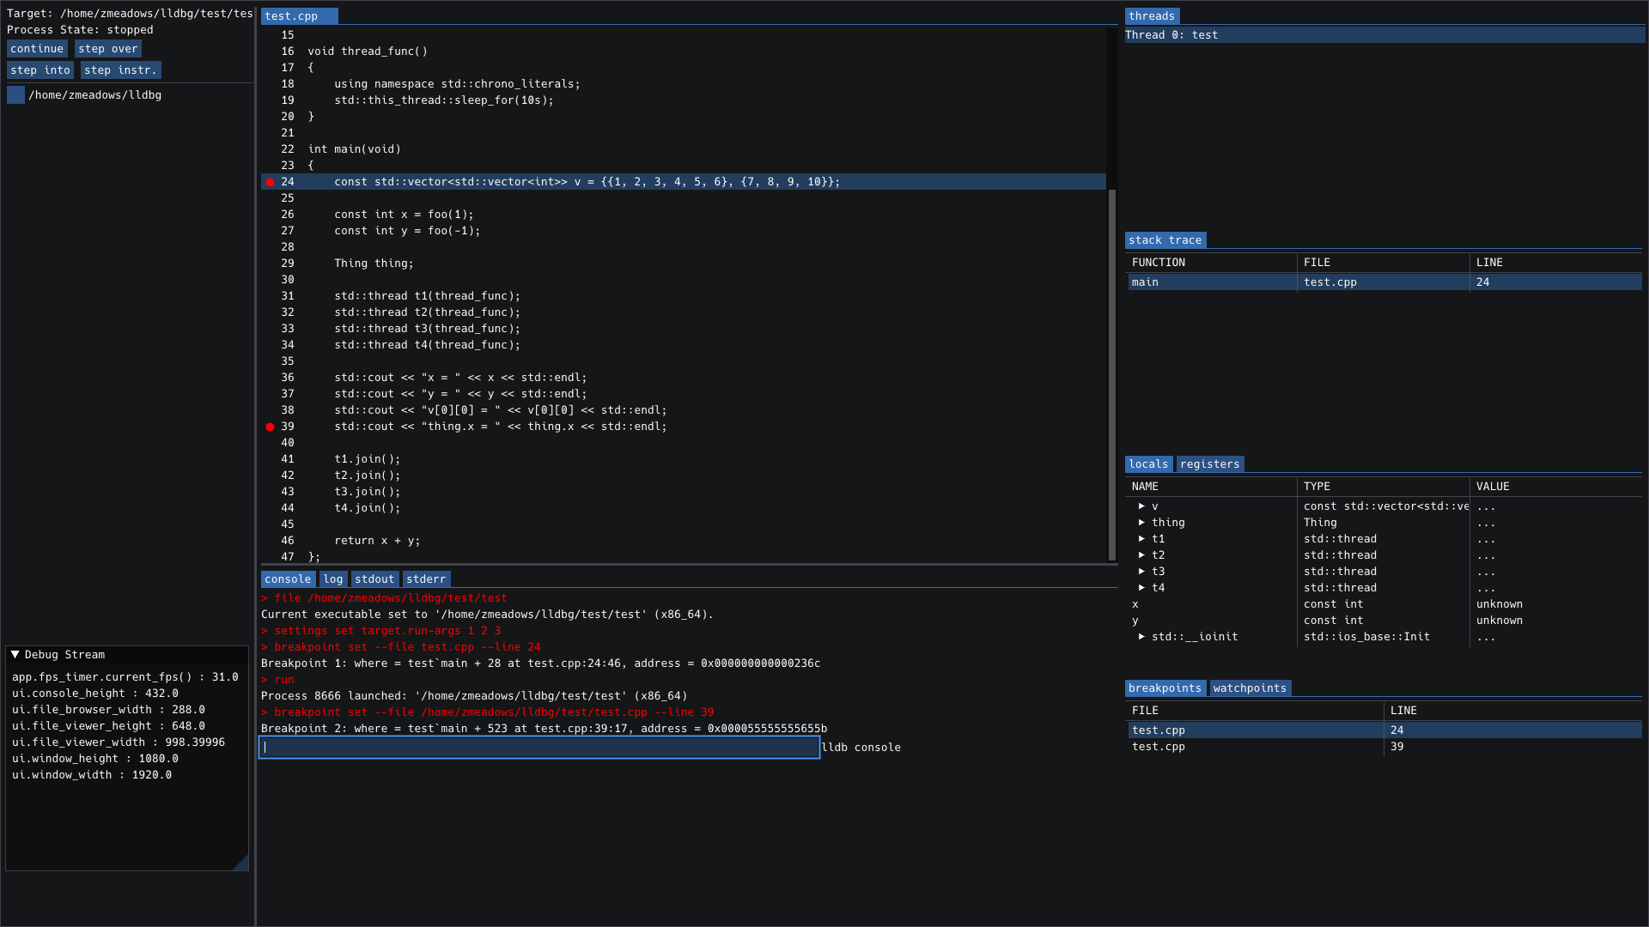Click the 'continue' execution button
The height and width of the screenshot is (927, 1649).
[38, 49]
